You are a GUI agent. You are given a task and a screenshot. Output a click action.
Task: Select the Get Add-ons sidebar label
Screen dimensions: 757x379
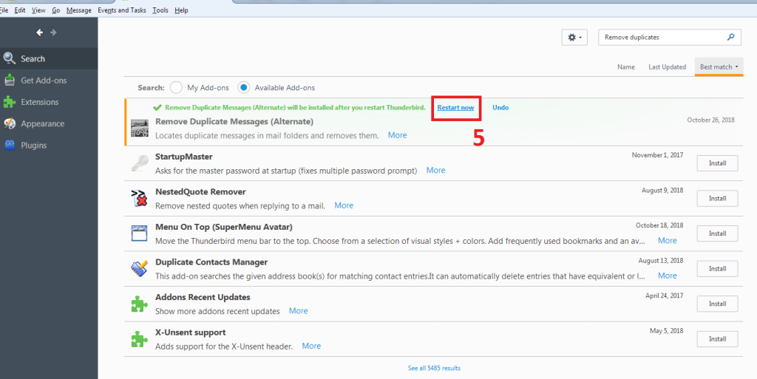pos(44,81)
